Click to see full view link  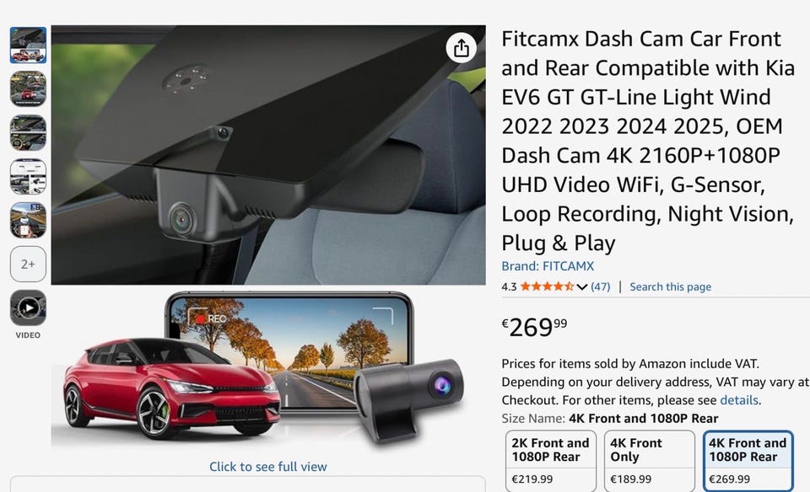(x=267, y=467)
